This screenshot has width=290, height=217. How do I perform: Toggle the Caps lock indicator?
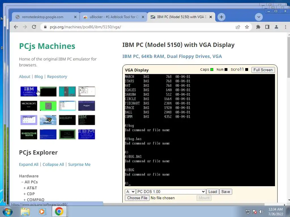click(212, 70)
